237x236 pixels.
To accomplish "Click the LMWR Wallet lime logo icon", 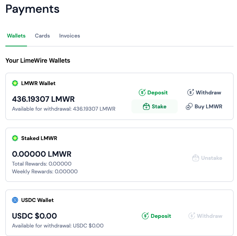I will [x=15, y=83].
